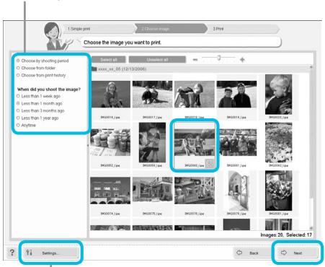Select the two kids sitting on lawn photo
The image size is (325, 267).
coord(152,95)
